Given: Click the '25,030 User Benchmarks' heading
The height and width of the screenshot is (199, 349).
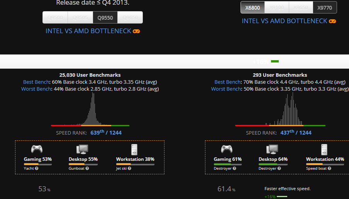Looking at the screenshot, I should coord(90,75).
